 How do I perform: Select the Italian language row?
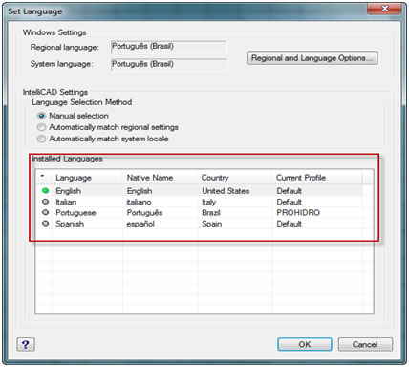click(200, 202)
